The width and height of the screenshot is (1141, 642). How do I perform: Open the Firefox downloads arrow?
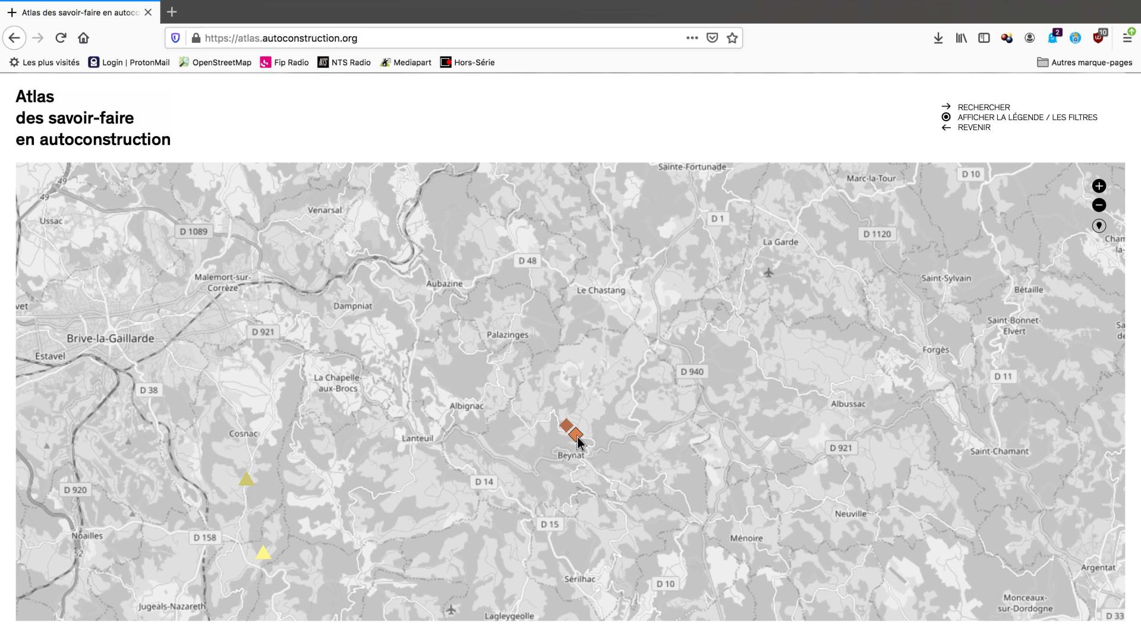coord(938,38)
